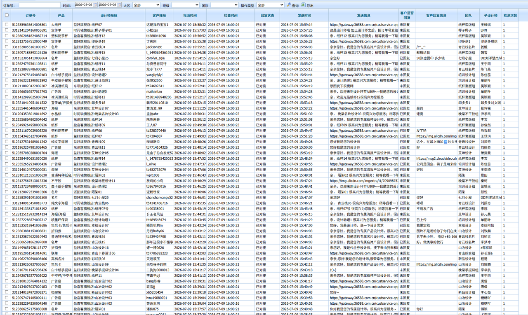The height and width of the screenshot is (315, 528).
Task: Open the 大区 dropdown
Action: click(x=146, y=5)
